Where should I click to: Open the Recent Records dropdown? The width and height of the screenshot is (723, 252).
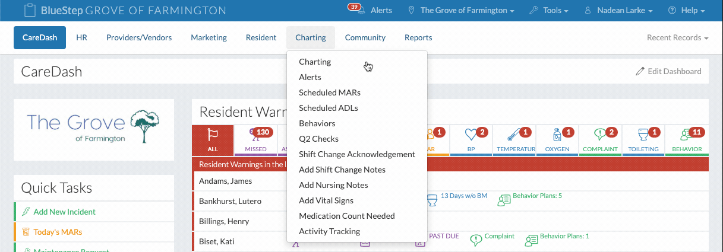tap(677, 37)
